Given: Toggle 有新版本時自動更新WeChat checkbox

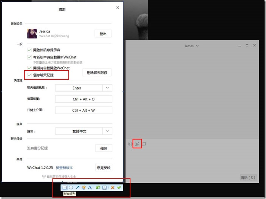Looking at the screenshot, I should click(x=29, y=57).
